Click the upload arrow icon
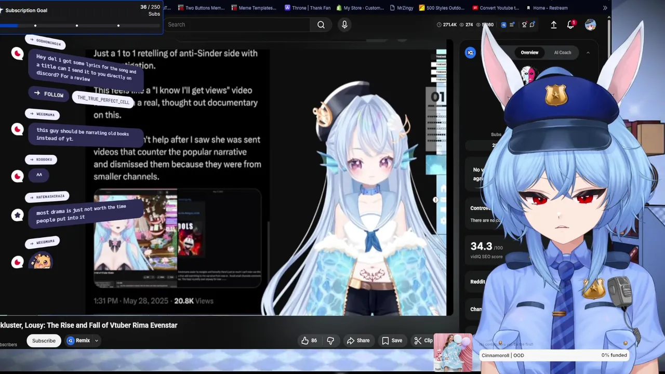The image size is (665, 374). [x=554, y=24]
